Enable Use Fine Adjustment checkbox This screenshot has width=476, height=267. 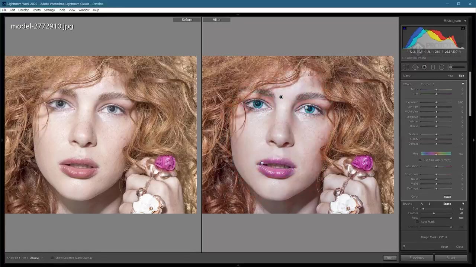tap(420, 160)
